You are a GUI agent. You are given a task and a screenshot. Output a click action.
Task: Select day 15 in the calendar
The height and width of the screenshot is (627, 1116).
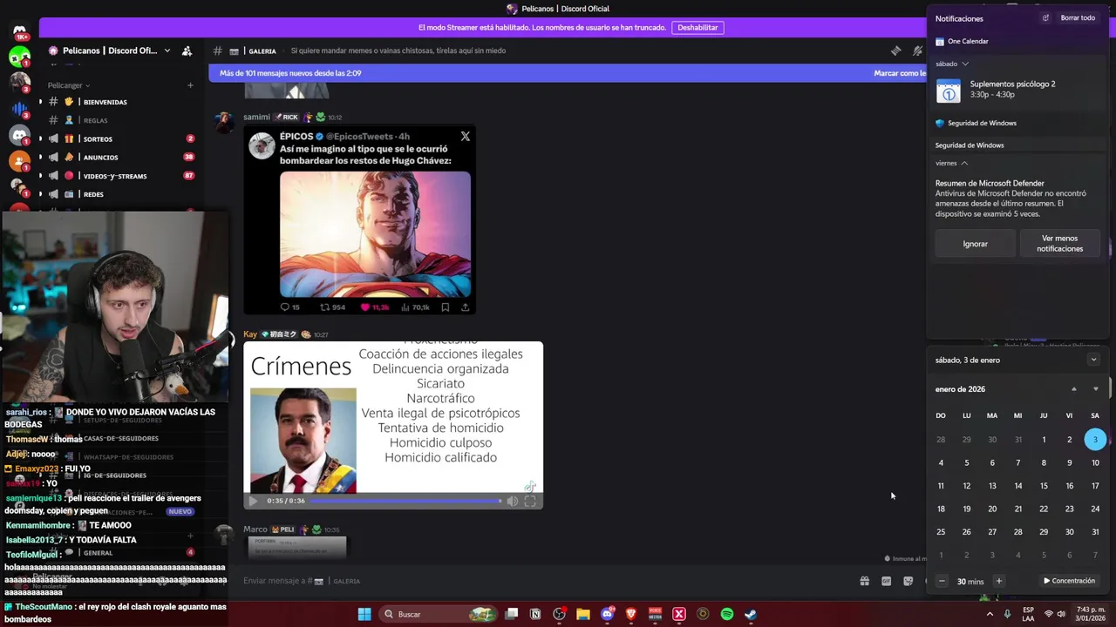coord(1044,486)
